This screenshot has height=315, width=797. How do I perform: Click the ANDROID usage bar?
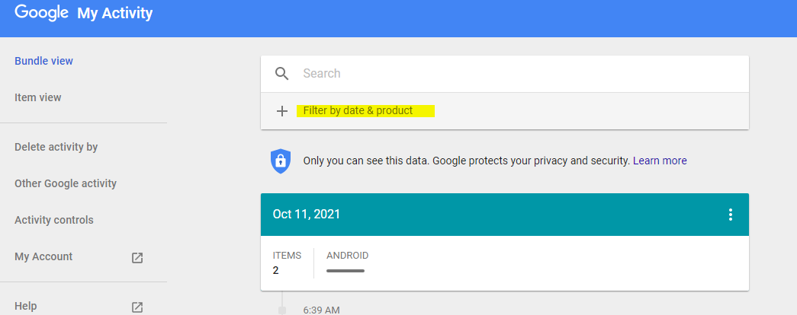(x=345, y=271)
